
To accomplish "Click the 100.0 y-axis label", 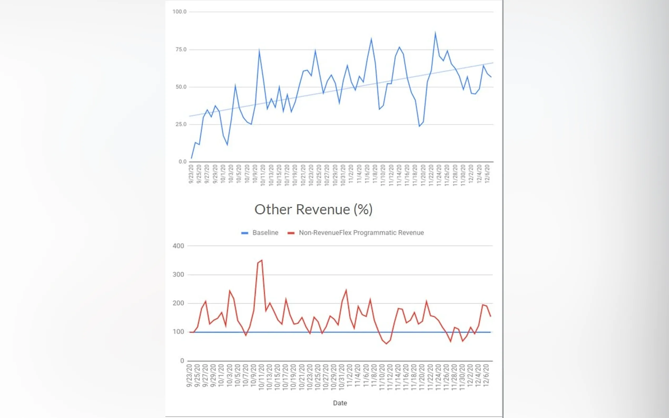I will (179, 12).
